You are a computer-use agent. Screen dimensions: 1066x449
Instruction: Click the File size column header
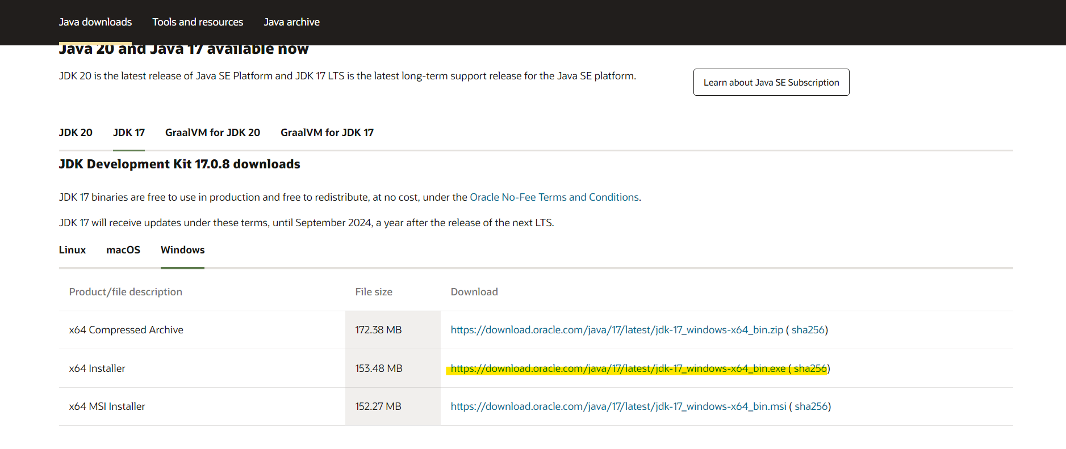pyautogui.click(x=374, y=292)
